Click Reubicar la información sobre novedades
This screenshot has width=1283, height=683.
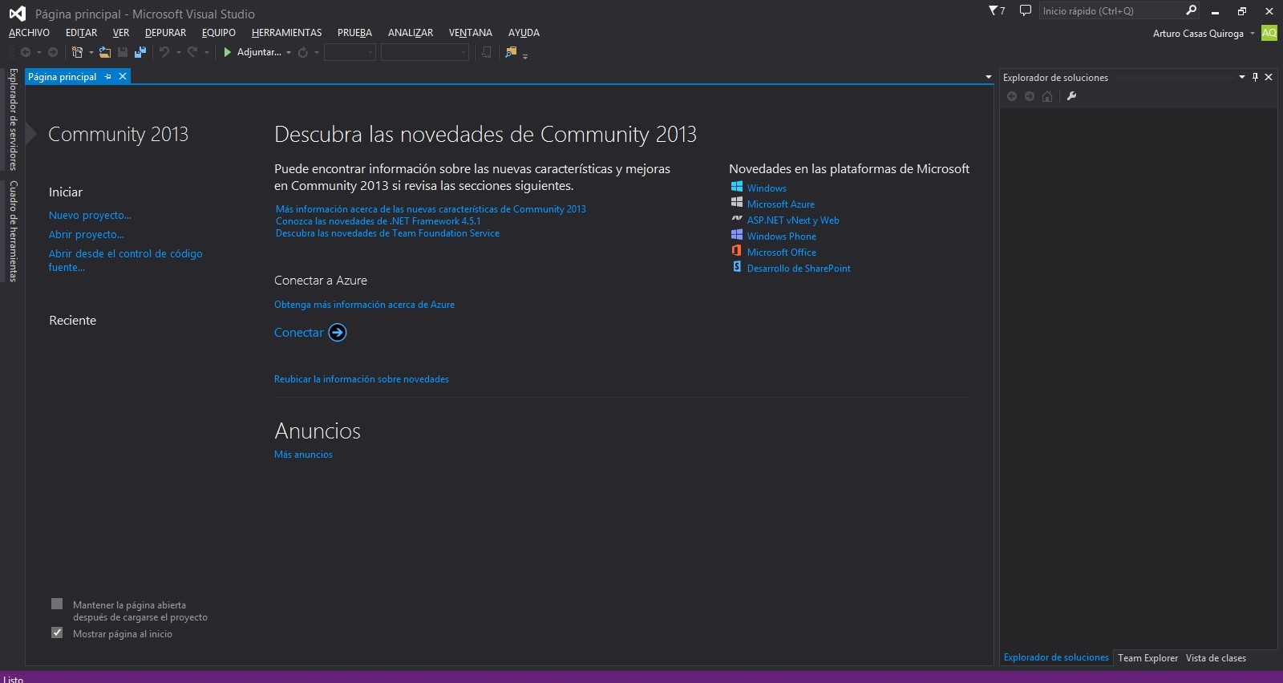pos(362,379)
